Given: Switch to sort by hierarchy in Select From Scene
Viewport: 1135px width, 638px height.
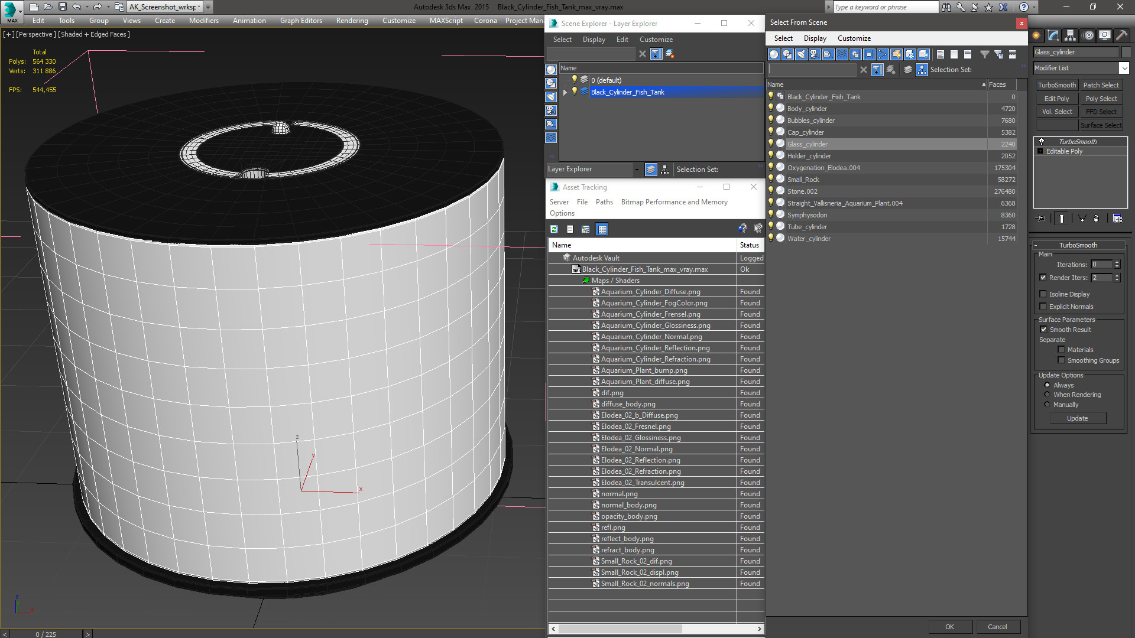Looking at the screenshot, I should pos(922,70).
